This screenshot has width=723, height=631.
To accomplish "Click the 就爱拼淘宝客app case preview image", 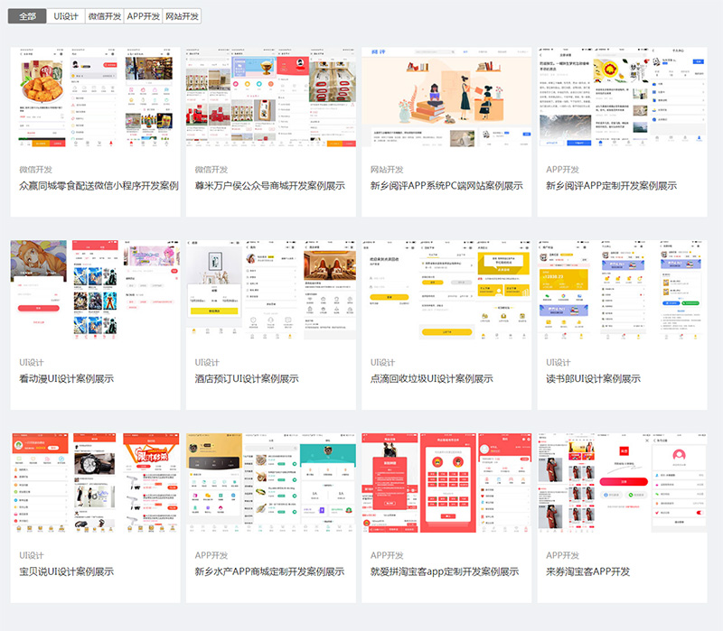I will [x=446, y=484].
